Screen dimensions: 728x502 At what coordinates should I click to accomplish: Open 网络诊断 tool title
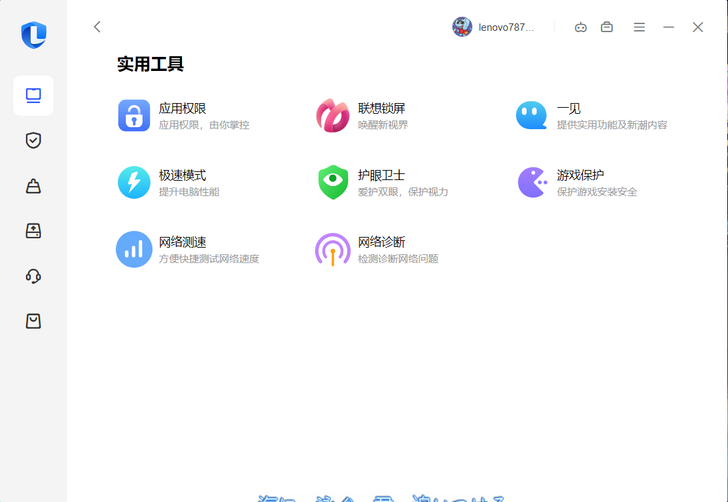[x=381, y=242]
